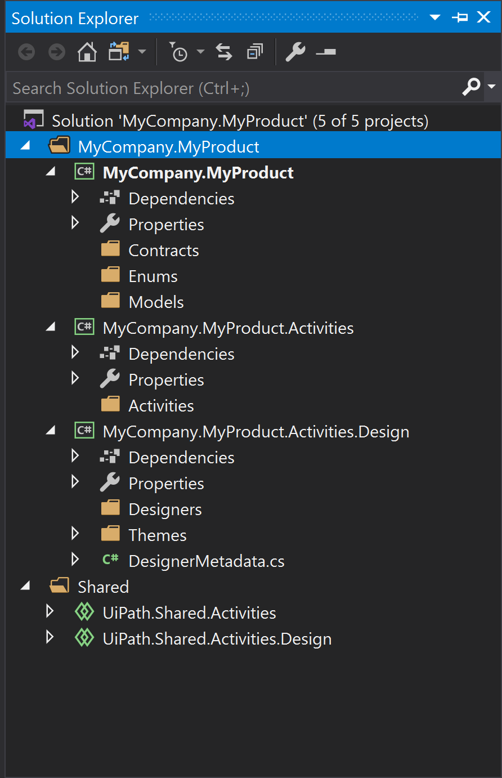Click Dependencies icon under MyCompany.MyProduct project
The height and width of the screenshot is (778, 502).
(110, 198)
